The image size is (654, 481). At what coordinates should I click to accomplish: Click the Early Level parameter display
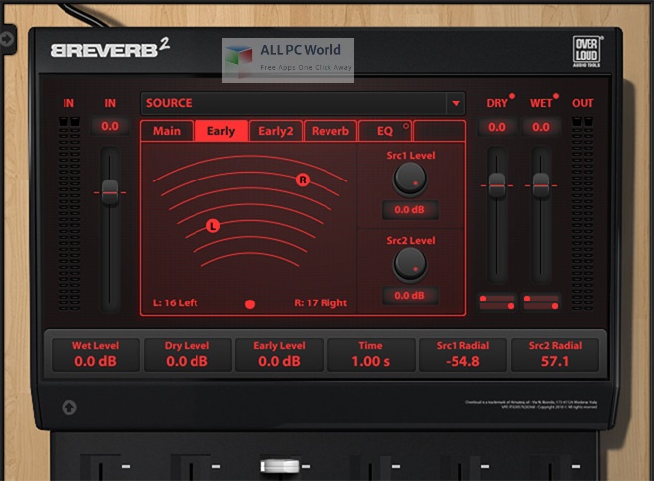tap(279, 355)
